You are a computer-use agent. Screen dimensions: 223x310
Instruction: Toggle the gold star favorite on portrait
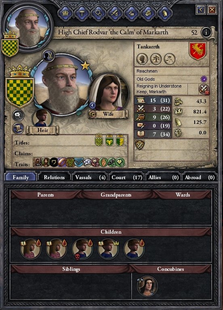click(x=85, y=66)
